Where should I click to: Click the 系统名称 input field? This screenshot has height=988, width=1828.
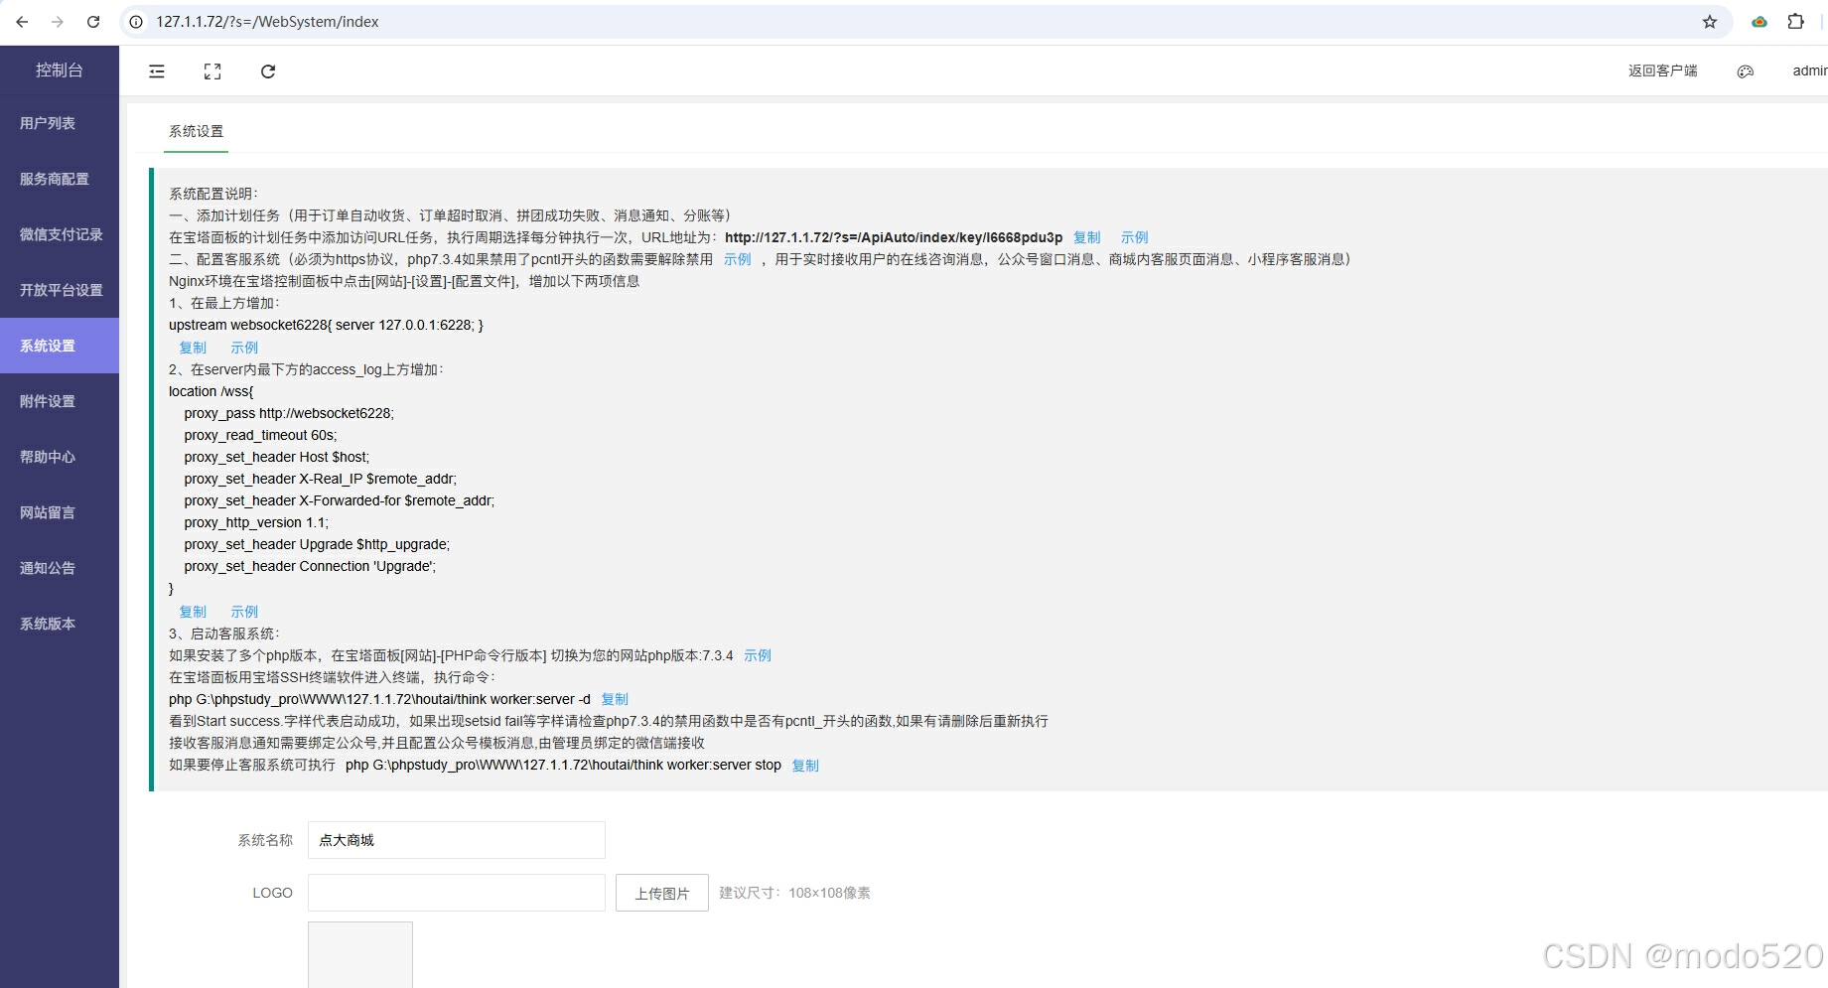[457, 840]
